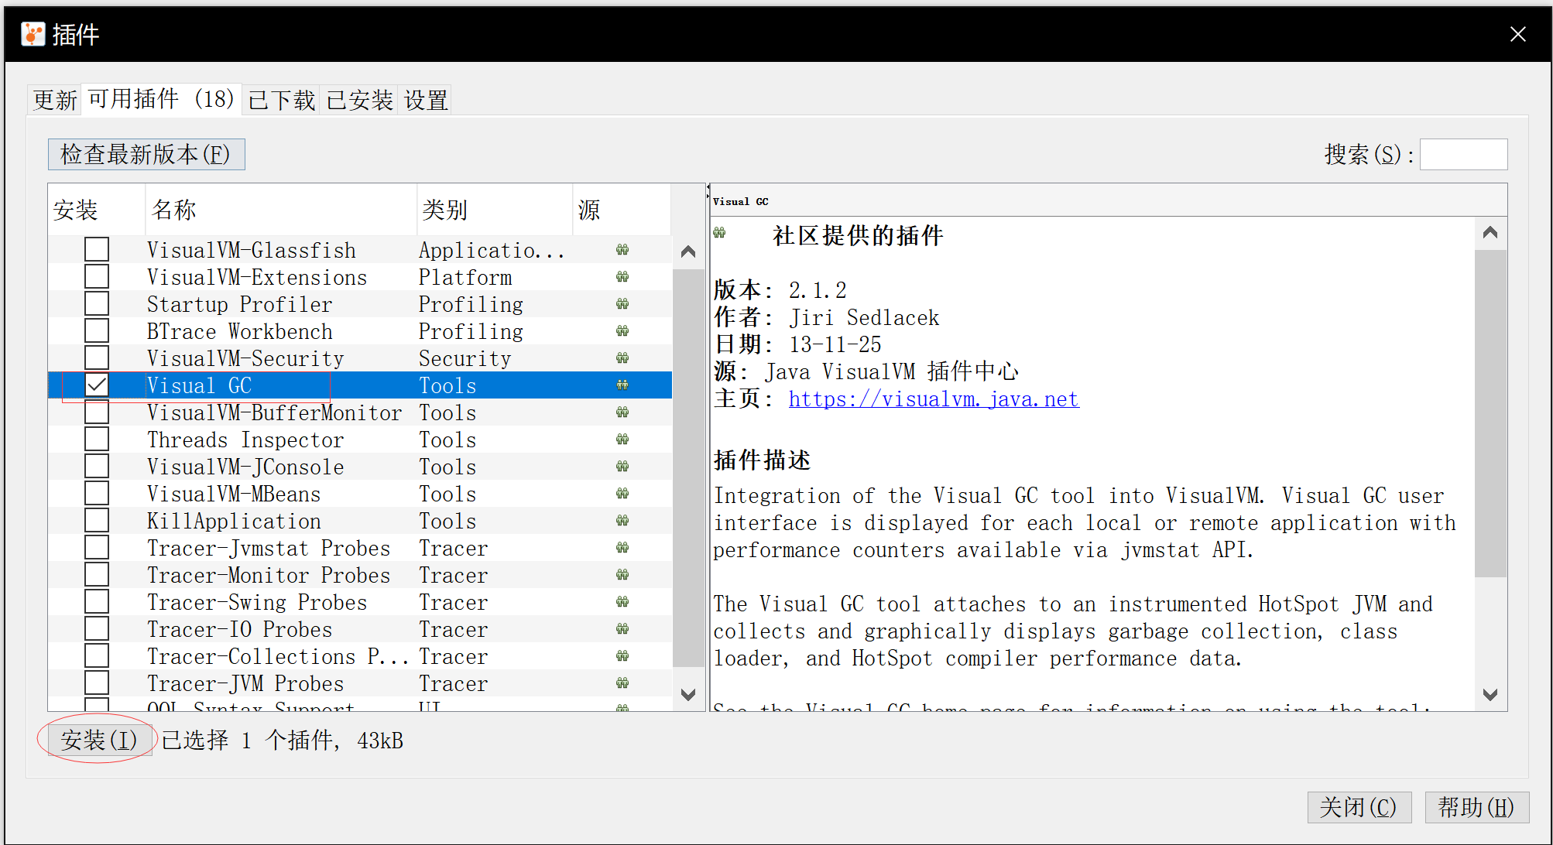This screenshot has width=1553, height=845.
Task: Click the 安装(I) button to install
Action: 97,740
